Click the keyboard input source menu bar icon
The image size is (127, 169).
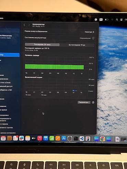point(101,20)
